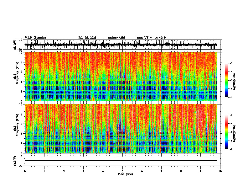This screenshot has width=248, height=192.
Task: Click the ch.2 spectrogram color scale bar
Action: coord(226,132)
